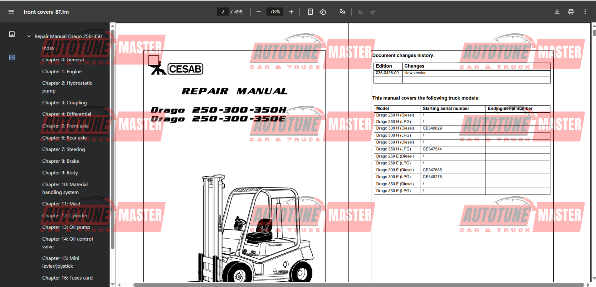Show the page thumbnails panel
Screen dimensions: 596x287
[x=12, y=34]
